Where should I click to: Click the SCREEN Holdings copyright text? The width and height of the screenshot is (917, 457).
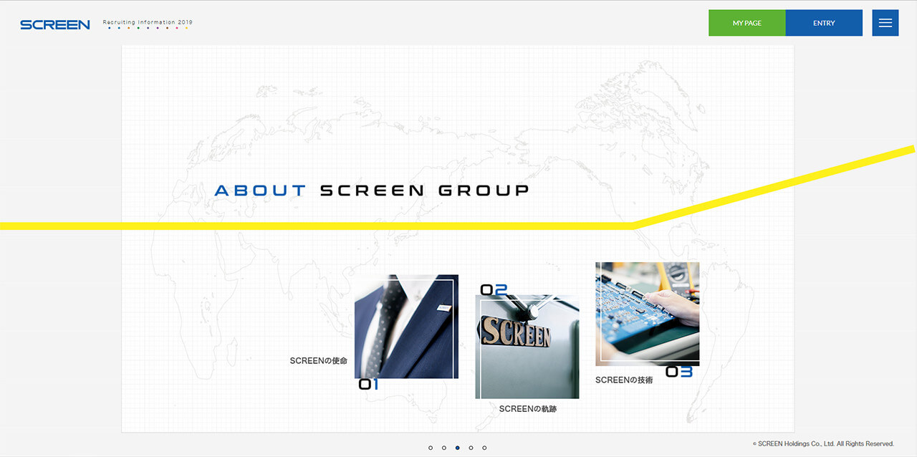(823, 444)
